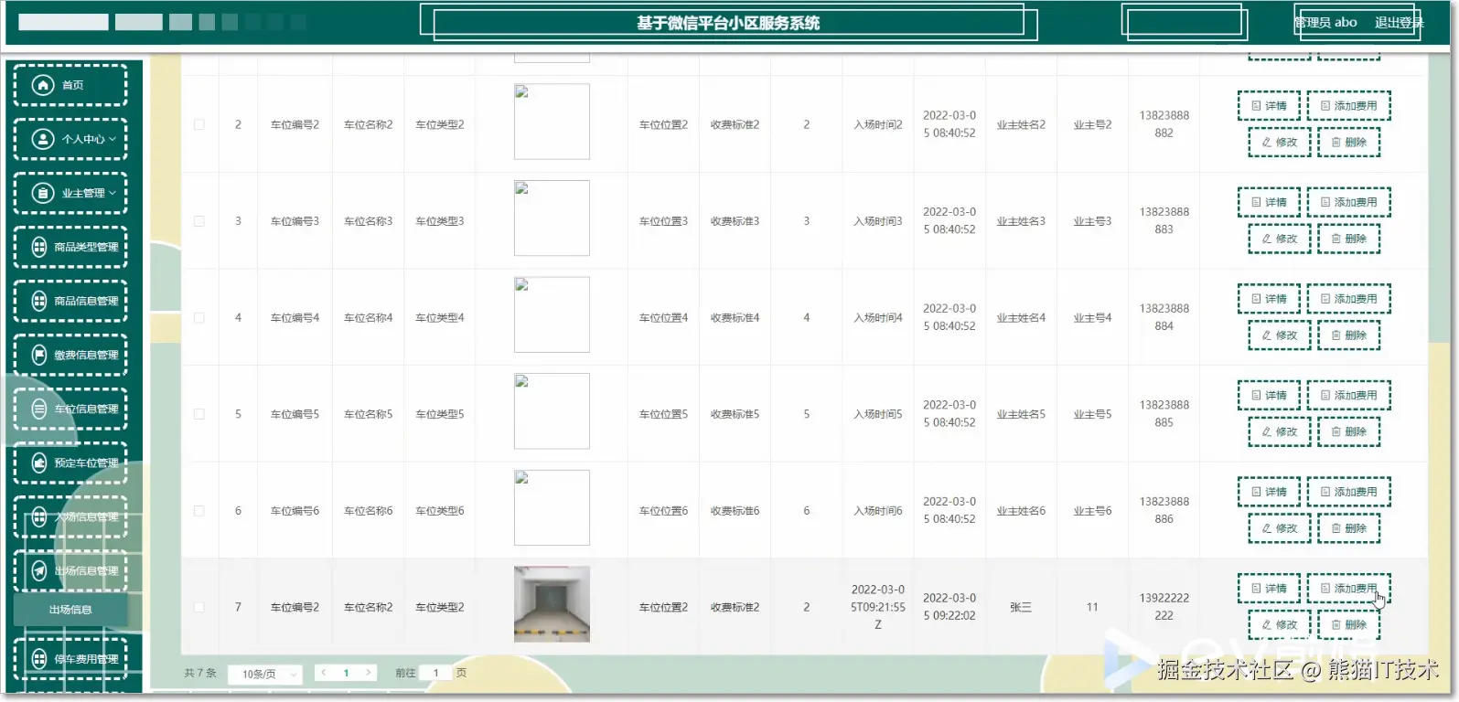This screenshot has height=702, width=1459.
Task: Open the garage photo thumbnail in row 7
Action: click(x=552, y=604)
